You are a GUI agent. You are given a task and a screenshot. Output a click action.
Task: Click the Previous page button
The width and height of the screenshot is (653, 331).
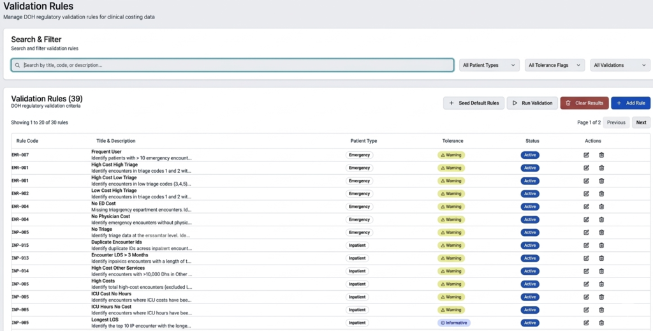click(x=616, y=122)
